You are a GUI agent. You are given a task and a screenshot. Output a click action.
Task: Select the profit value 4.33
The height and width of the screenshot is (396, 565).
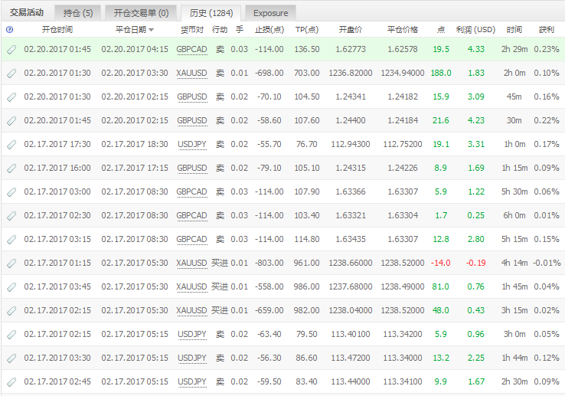476,50
